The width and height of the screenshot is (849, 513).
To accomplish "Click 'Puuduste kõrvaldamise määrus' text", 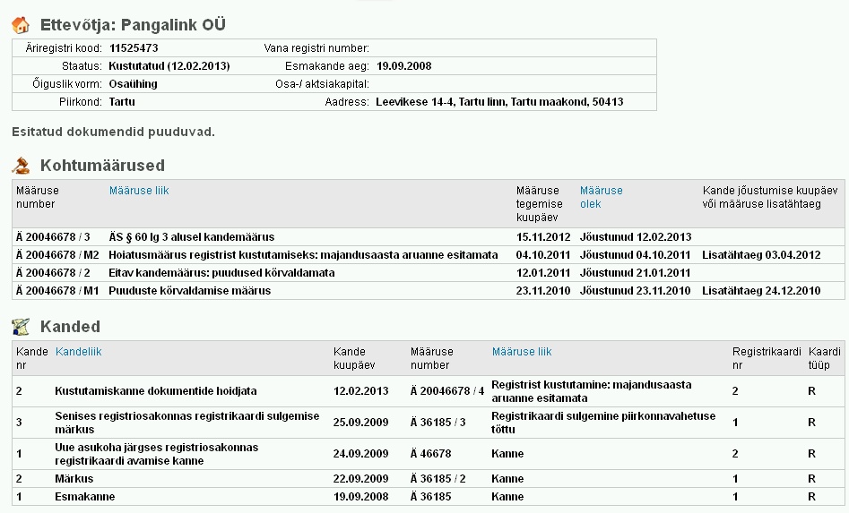I will click(189, 290).
